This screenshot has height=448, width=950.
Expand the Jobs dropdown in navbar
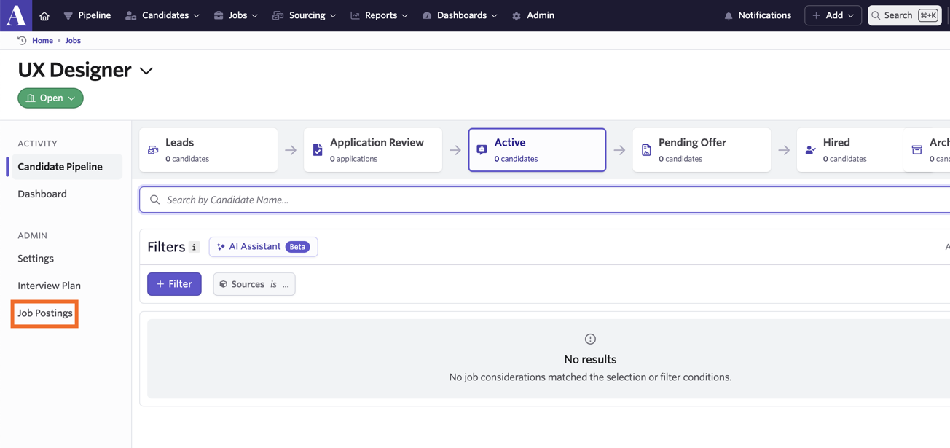pyautogui.click(x=236, y=15)
